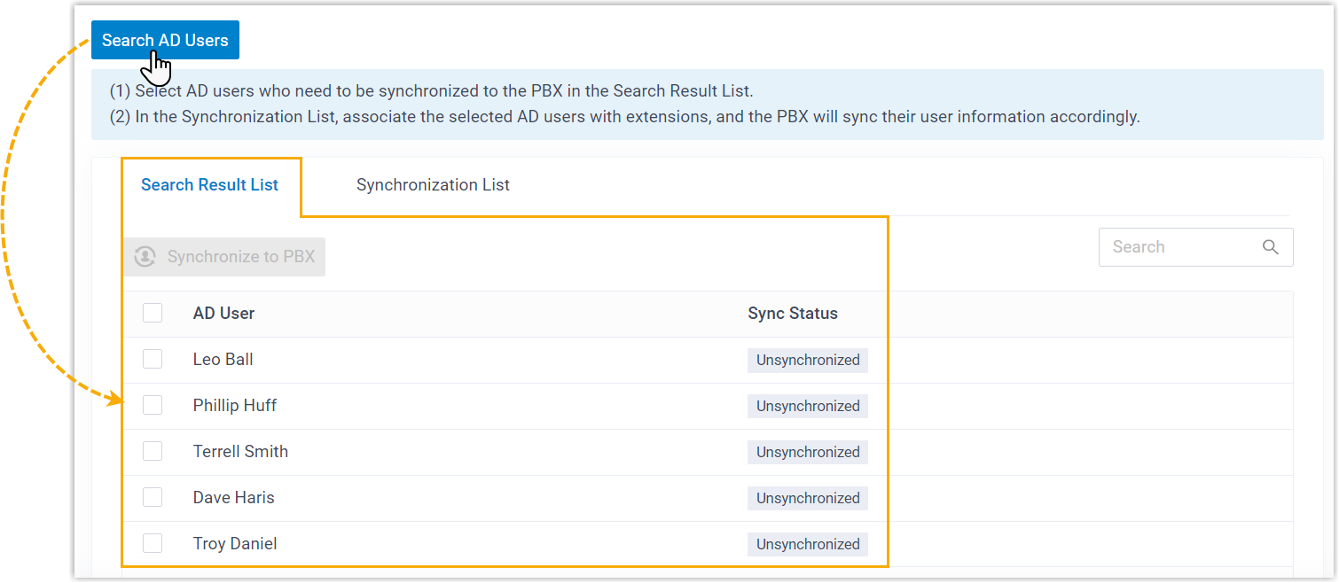1339x583 pixels.
Task: Select the Phillip Huff checkbox
Action: click(x=153, y=405)
